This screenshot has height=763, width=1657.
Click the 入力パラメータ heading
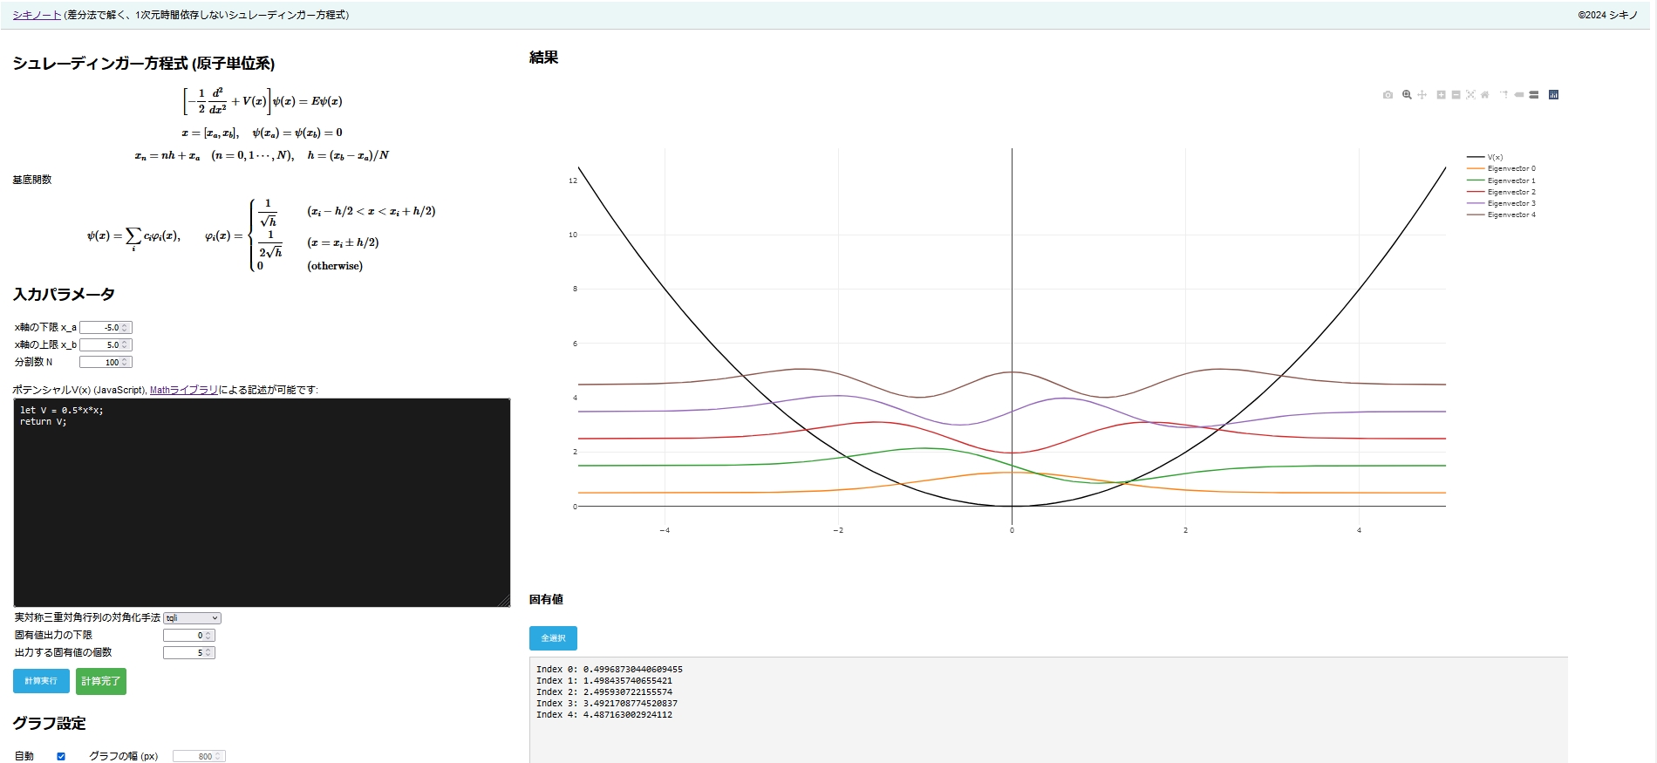pyautogui.click(x=64, y=295)
